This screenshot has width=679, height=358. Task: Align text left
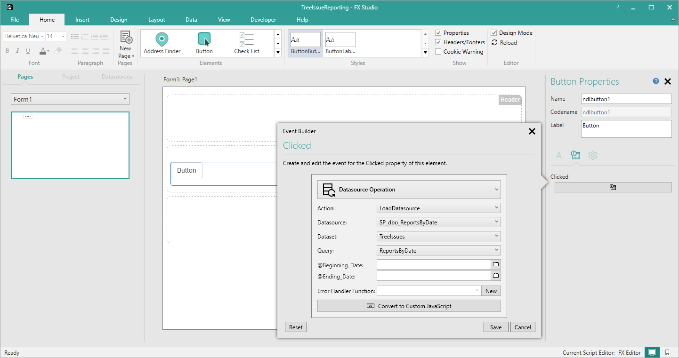[x=74, y=51]
